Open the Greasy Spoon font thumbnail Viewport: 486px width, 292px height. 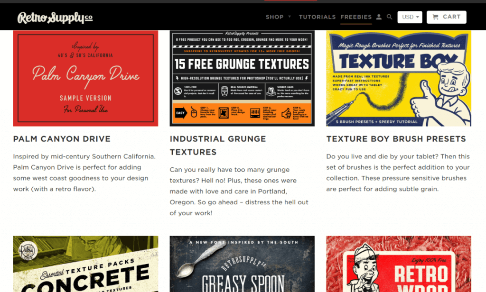click(x=242, y=264)
